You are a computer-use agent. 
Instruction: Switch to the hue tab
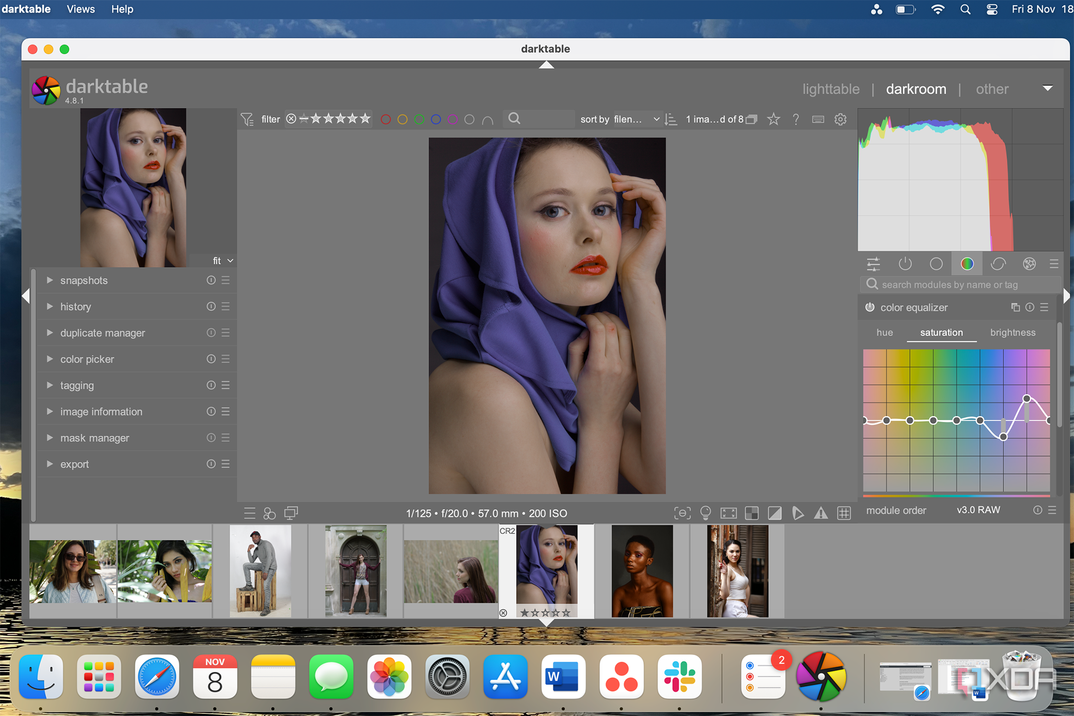884,332
